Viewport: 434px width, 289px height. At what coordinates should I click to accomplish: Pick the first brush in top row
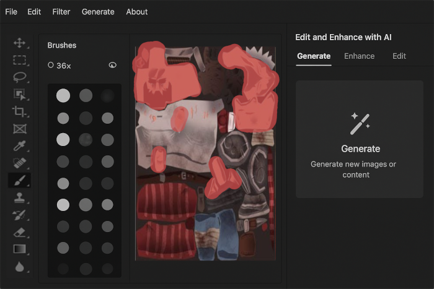coord(63,95)
